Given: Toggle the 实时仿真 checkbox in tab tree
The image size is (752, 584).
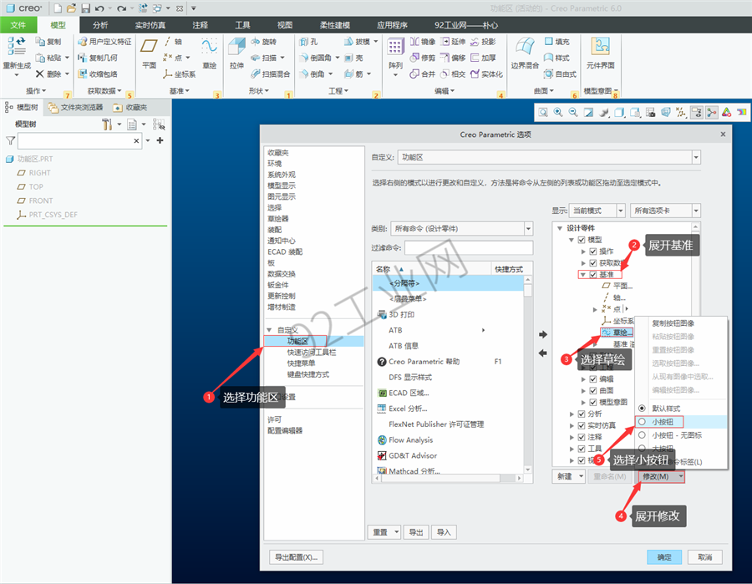Looking at the screenshot, I should [x=582, y=425].
